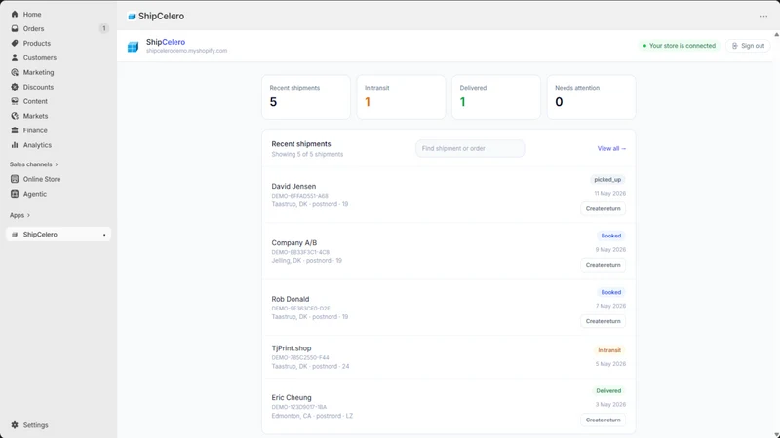
Task: Click the 11 May 2026 date
Action: [610, 193]
